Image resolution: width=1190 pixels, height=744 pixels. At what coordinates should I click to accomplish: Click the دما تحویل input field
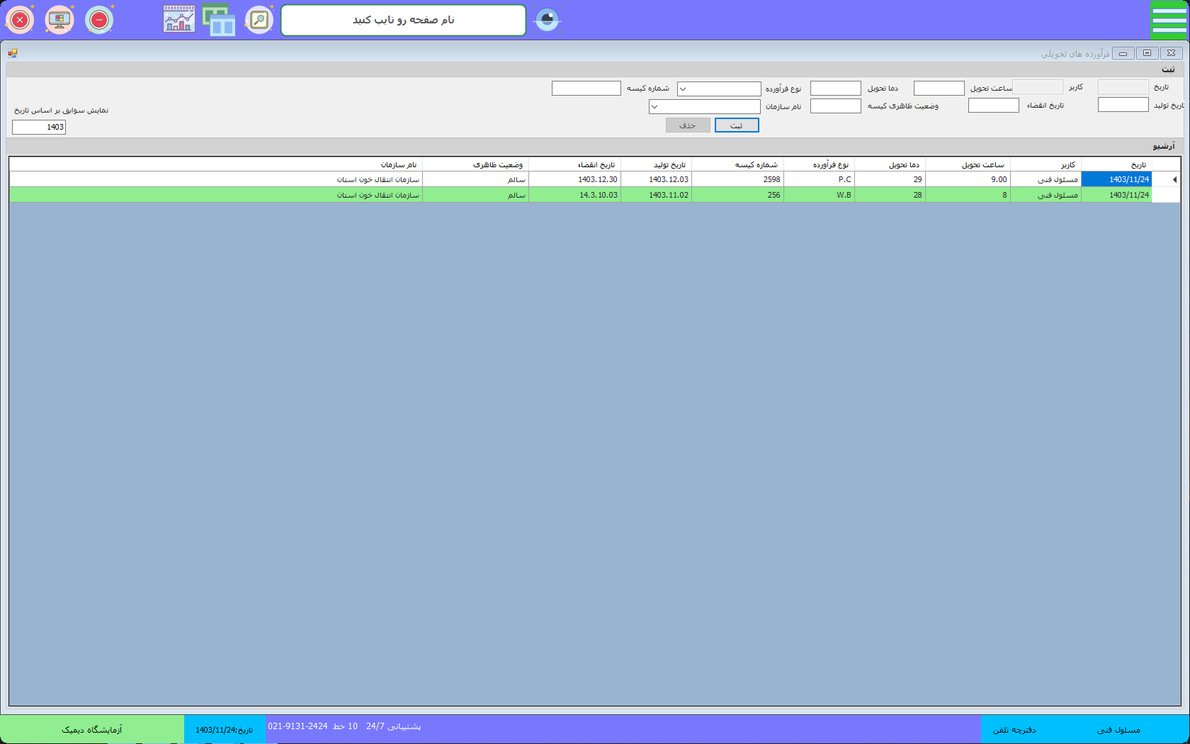pos(835,89)
